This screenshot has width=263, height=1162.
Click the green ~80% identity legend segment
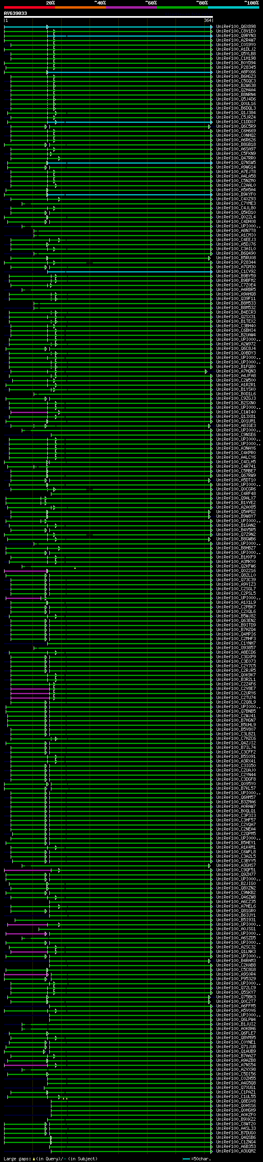pos(182,7)
